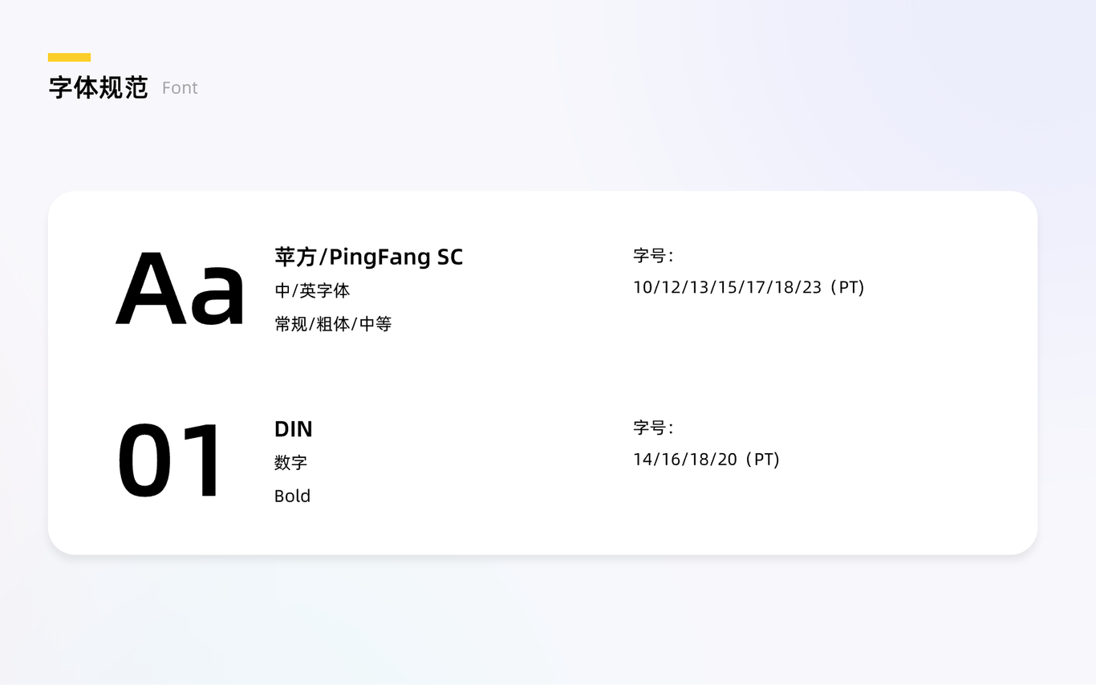The image size is (1096, 685).
Task: Click the digit 0 in the 01 sample
Action: (145, 461)
